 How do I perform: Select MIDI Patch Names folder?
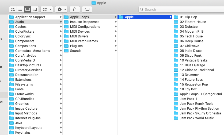pyautogui.click(x=90, y=41)
